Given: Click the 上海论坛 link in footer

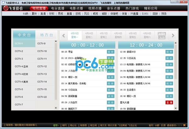Looking at the screenshot, I should tap(72, 125).
